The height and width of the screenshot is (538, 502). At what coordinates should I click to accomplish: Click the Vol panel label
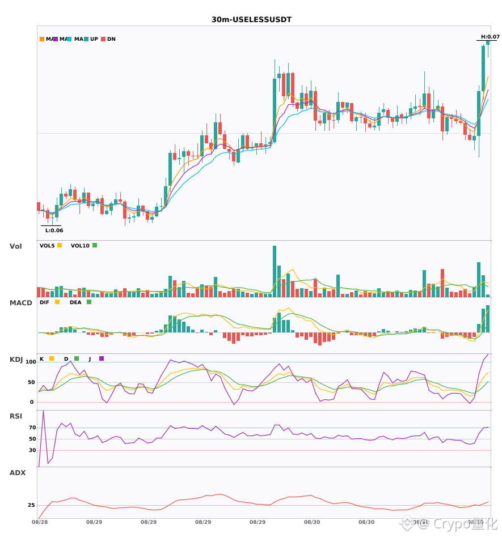click(15, 246)
